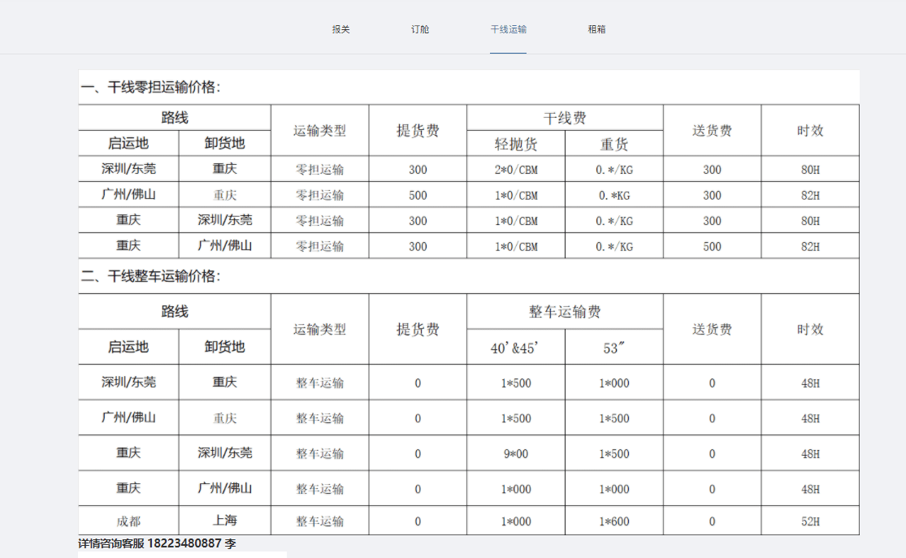
Task: Click the 53" column header
Action: point(614,346)
